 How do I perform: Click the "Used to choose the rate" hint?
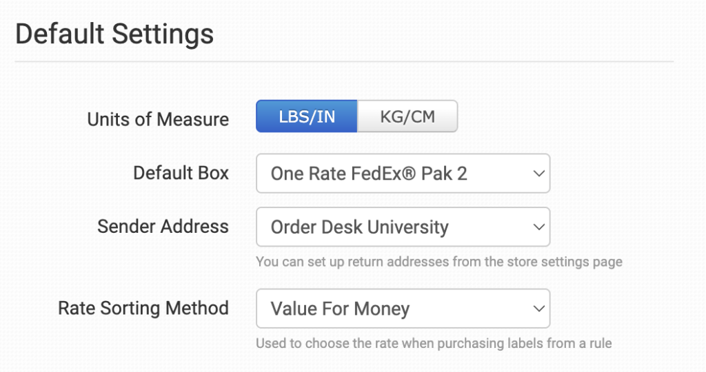click(x=433, y=343)
